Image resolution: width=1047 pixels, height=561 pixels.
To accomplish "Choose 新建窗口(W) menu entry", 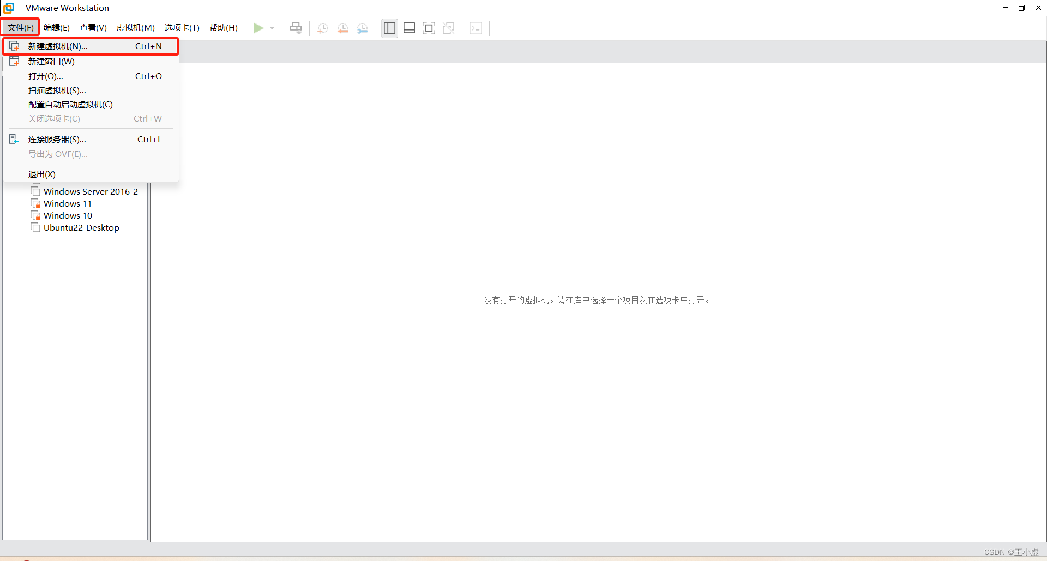I will click(x=91, y=61).
